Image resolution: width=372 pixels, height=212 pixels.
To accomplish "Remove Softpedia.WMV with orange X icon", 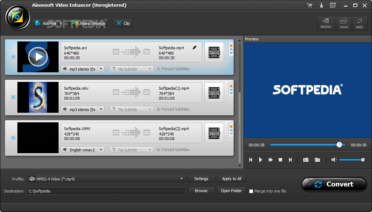I will (x=231, y=126).
